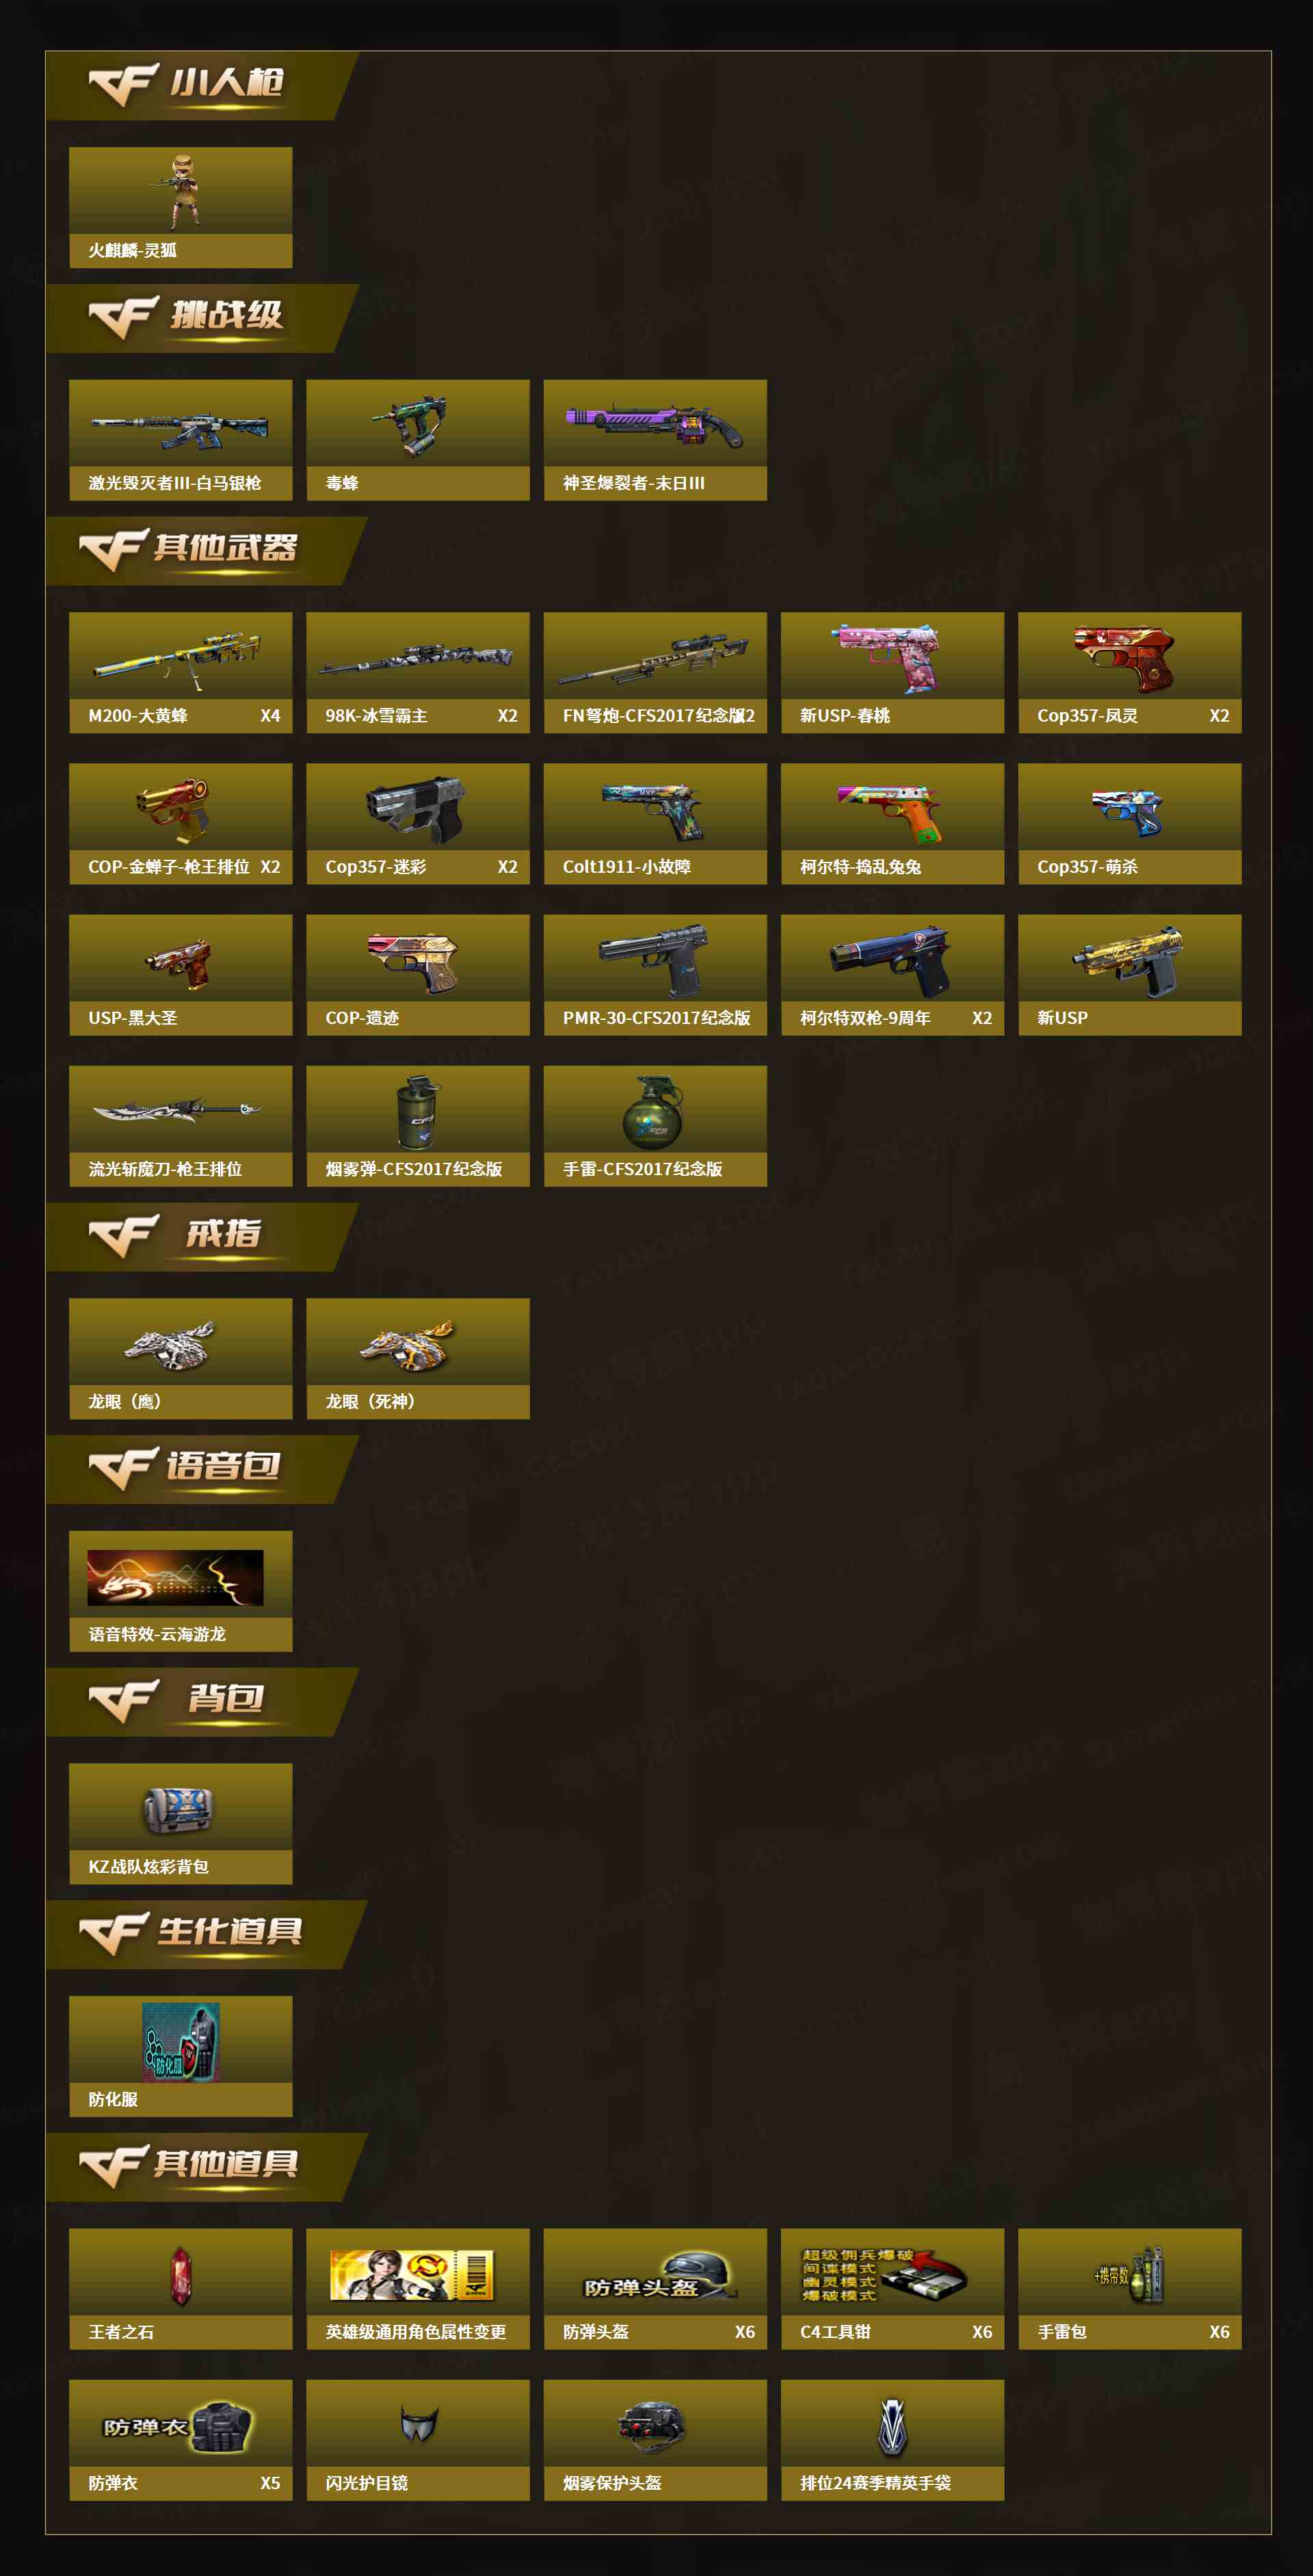1313x2576 pixels.
Task: Select the 闪光护目镜 goggles icon
Action: (x=418, y=2439)
